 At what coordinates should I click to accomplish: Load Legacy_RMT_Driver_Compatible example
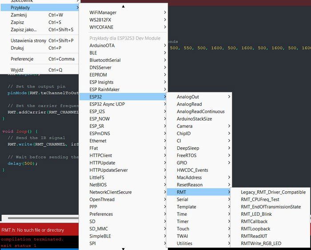pyautogui.click(x=270, y=192)
